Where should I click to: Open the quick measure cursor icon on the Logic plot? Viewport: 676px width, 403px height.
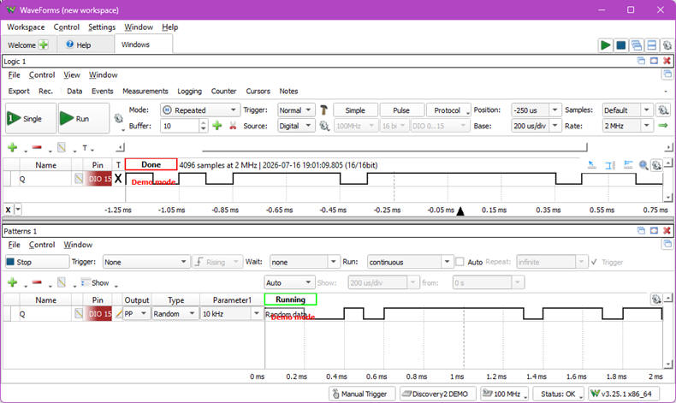coord(592,164)
